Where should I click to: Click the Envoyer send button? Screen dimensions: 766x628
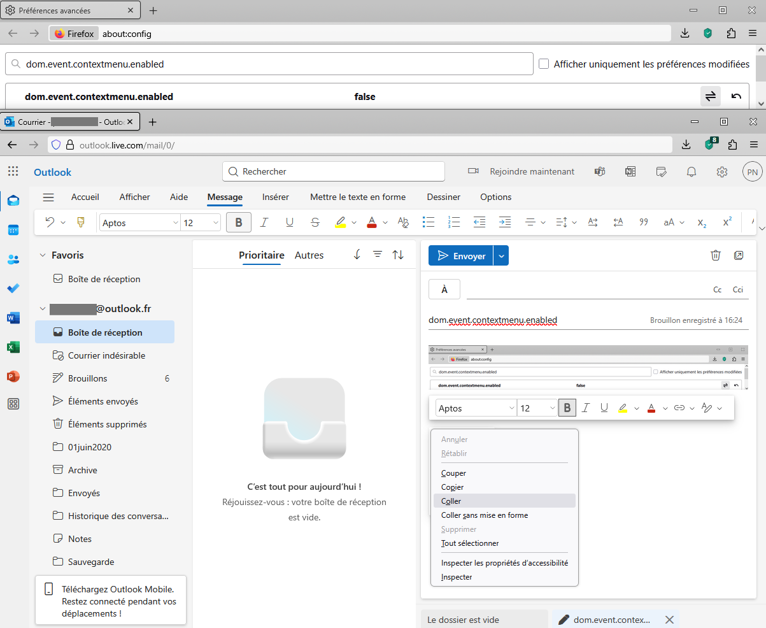point(461,255)
